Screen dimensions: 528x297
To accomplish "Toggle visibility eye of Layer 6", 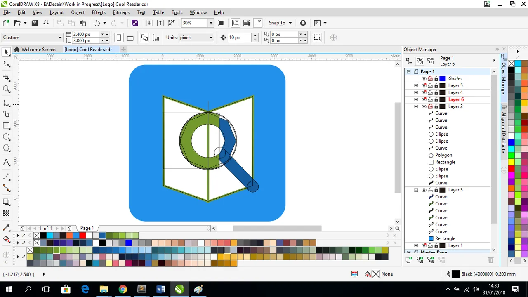I will 424,99.
